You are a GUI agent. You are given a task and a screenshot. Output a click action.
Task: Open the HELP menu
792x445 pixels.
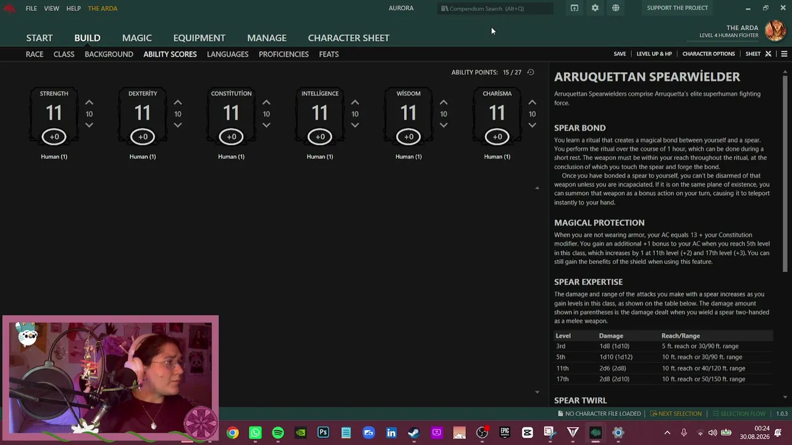74,9
